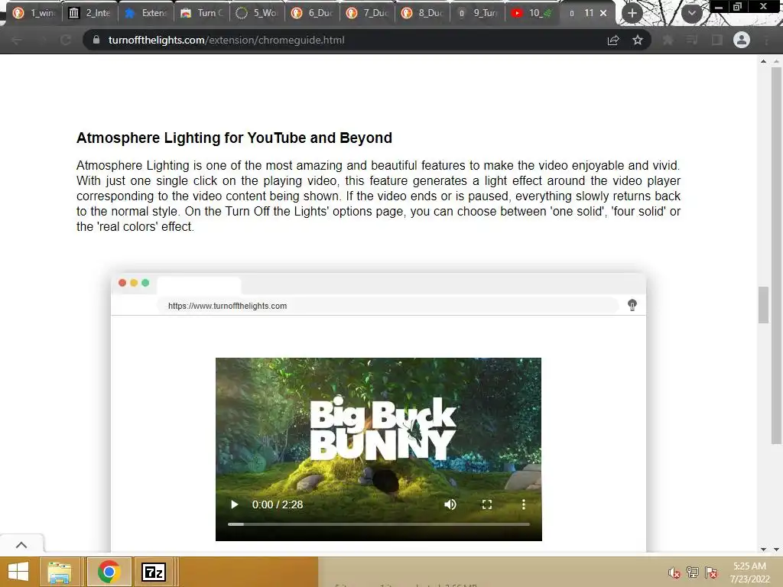Image resolution: width=783 pixels, height=587 pixels.
Task: Open the media control icon in toolbar
Action: [x=692, y=40]
